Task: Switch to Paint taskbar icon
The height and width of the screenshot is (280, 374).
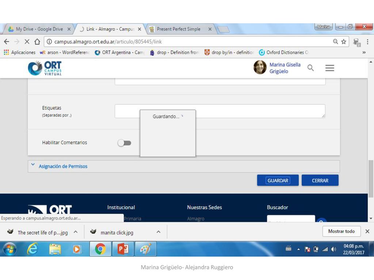Action: coord(145,249)
